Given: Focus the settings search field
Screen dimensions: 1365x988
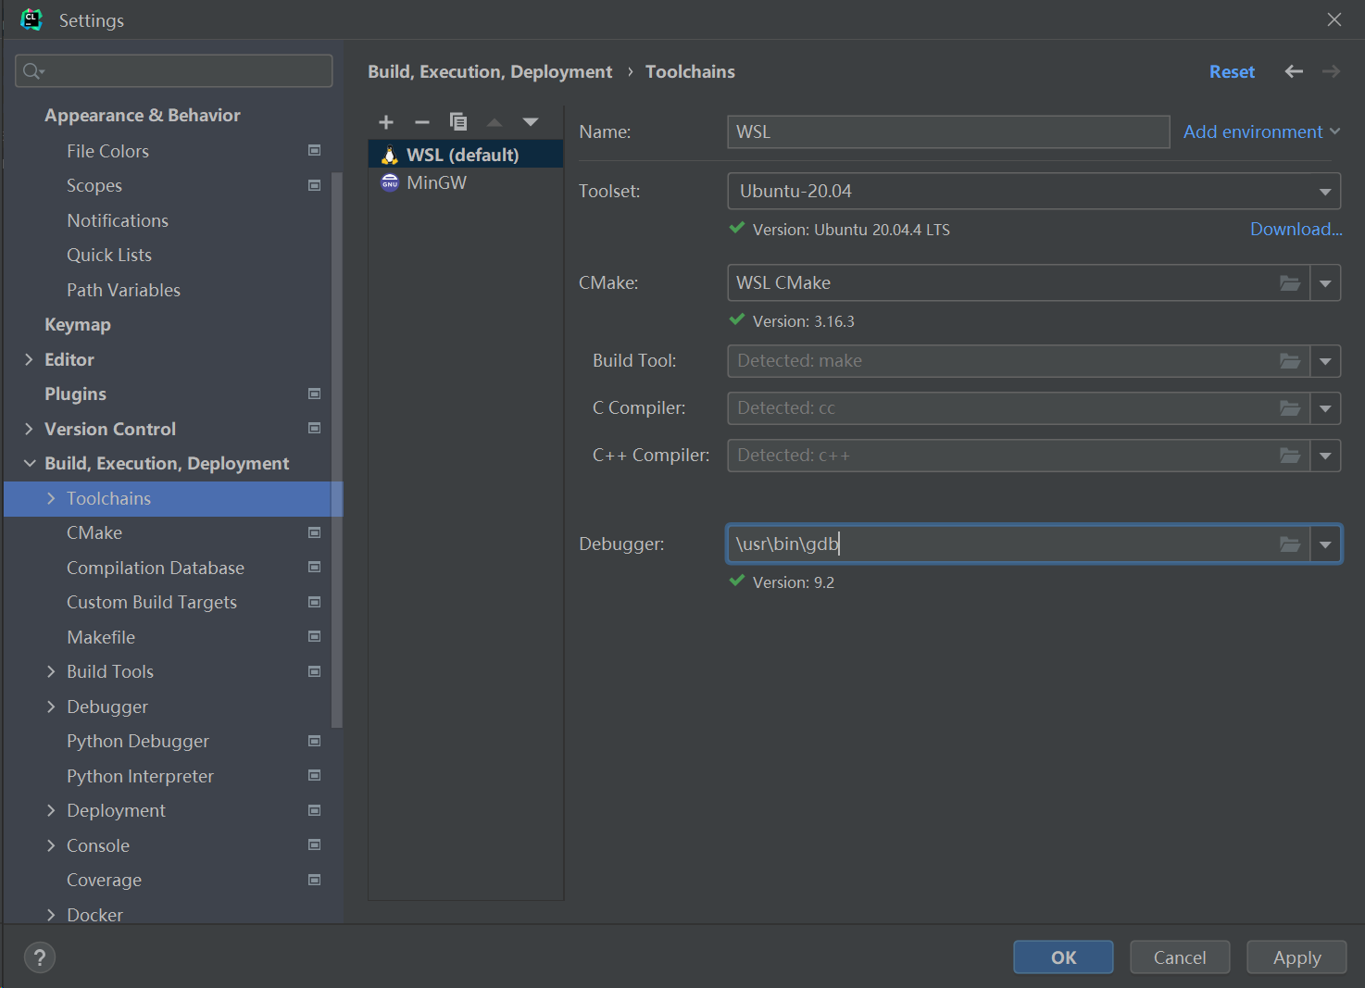Looking at the screenshot, I should pyautogui.click(x=174, y=71).
